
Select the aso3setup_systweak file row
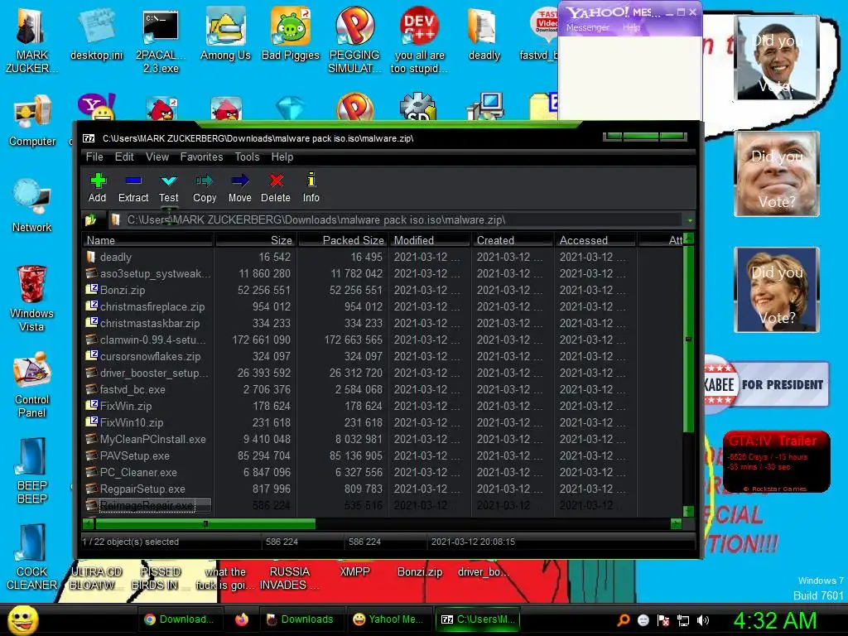(383, 273)
